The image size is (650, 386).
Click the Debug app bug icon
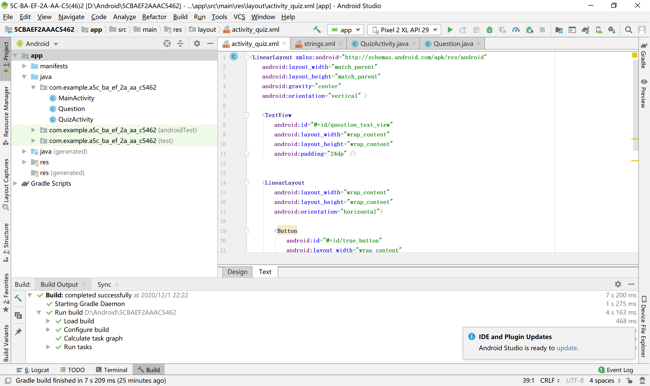(489, 30)
